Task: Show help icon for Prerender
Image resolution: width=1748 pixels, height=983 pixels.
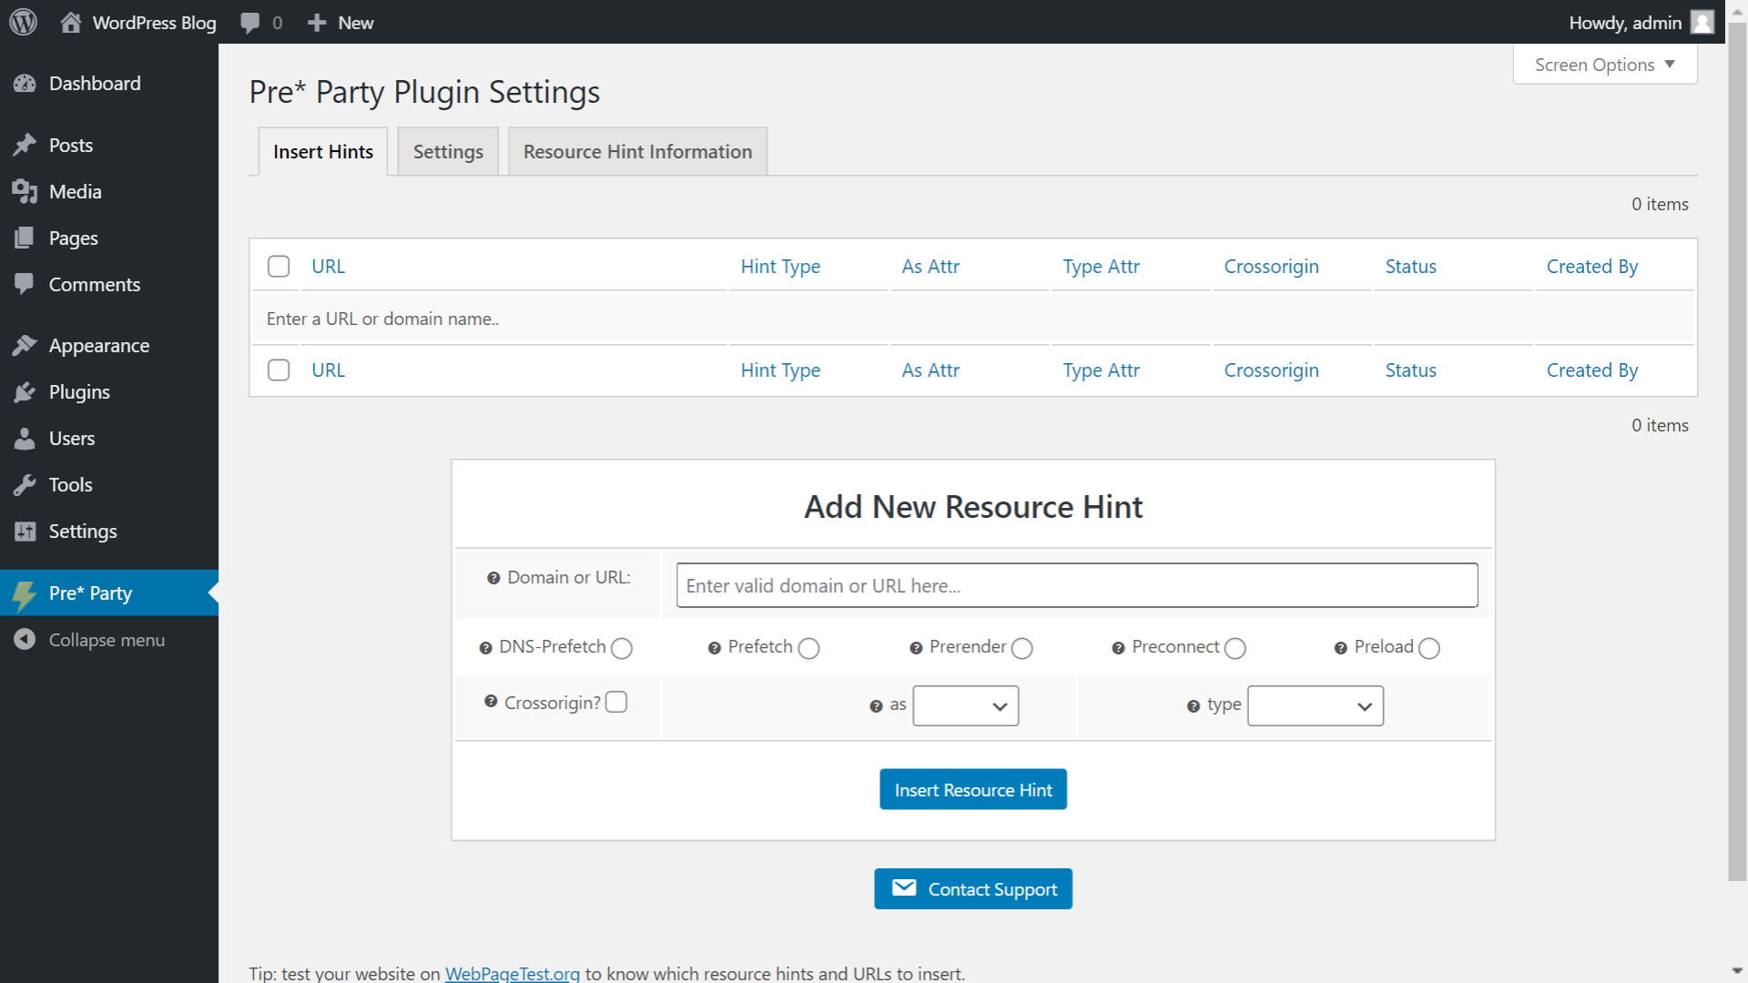Action: 916,648
